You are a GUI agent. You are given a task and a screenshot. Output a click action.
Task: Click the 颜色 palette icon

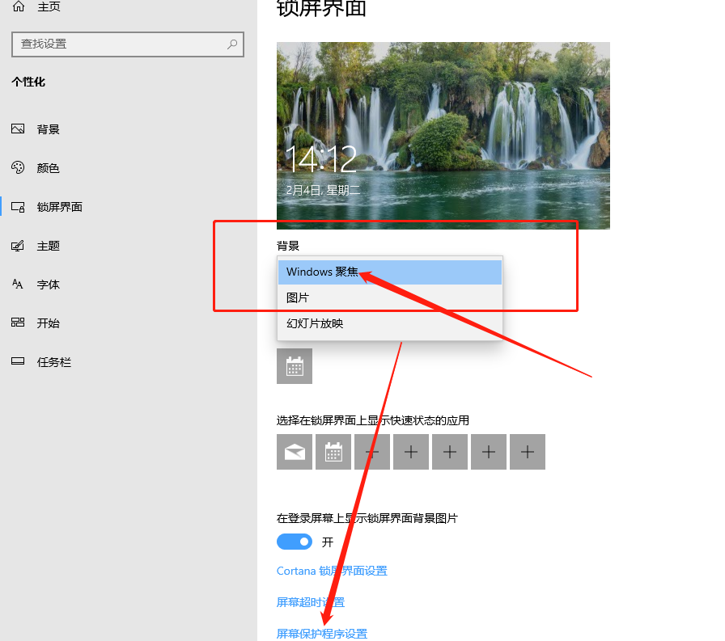18,167
